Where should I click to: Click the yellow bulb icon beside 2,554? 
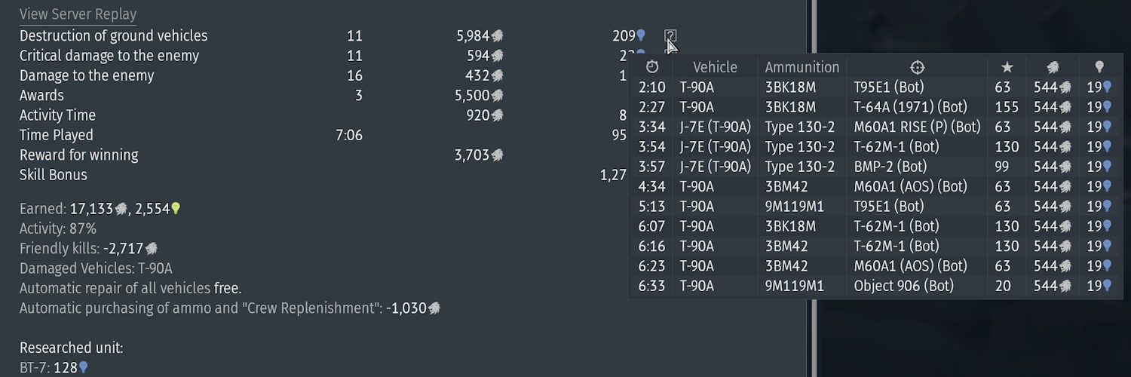176,209
